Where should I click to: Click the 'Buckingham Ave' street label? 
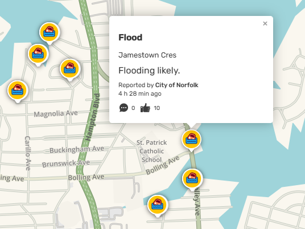[77, 150]
